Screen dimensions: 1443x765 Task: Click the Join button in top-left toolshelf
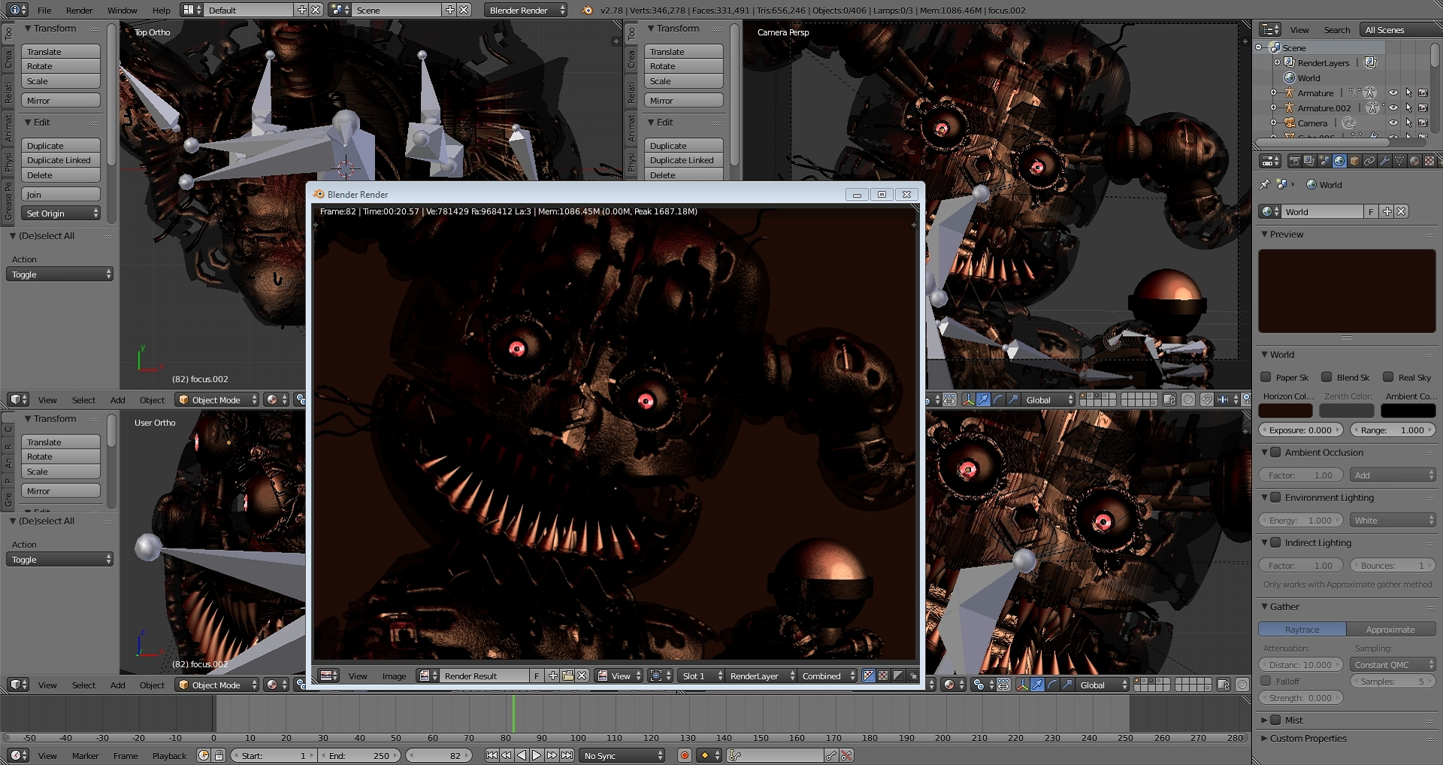click(61, 195)
